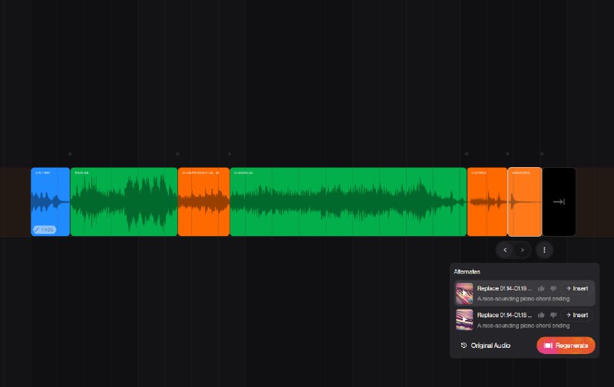
Task: Revert to Original Audio
Action: pos(486,346)
